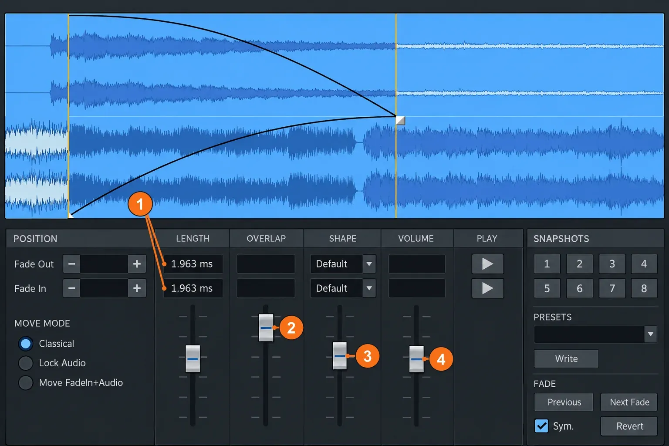Click the Fade In minus button
This screenshot has width=669, height=446.
[x=72, y=288]
